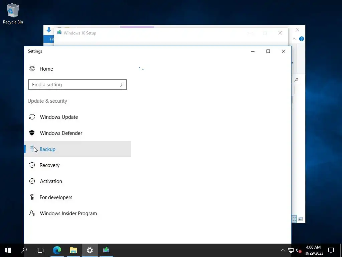The height and width of the screenshot is (257, 342).
Task: Click the Windows 10 Setup title icon
Action: coord(59,32)
